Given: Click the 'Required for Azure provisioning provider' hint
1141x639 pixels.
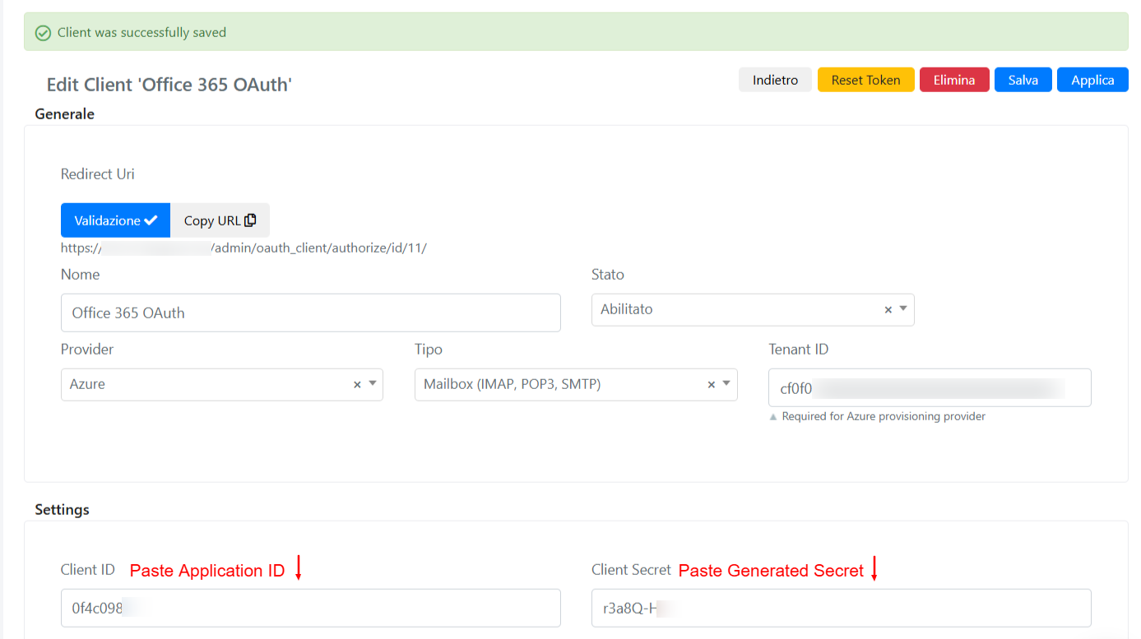Looking at the screenshot, I should pos(884,416).
